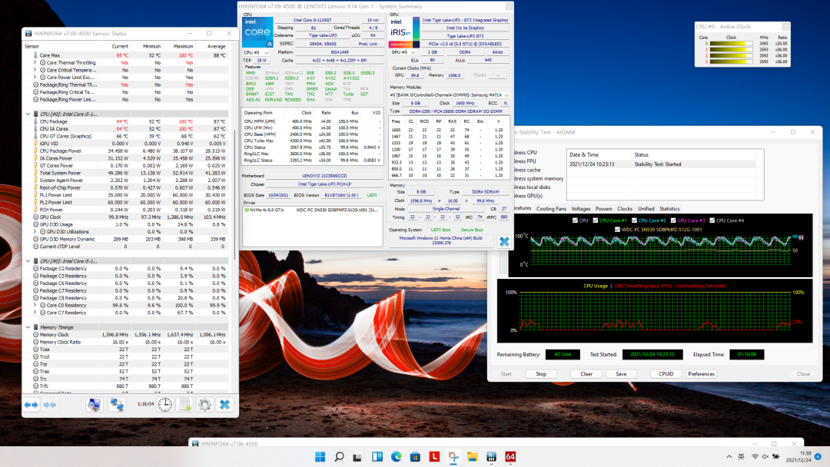The width and height of the screenshot is (830, 467).
Task: Switch to the Cooling Fans tab
Action: (551, 209)
